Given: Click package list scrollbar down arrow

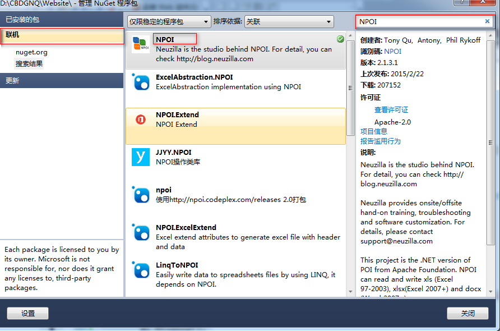Looking at the screenshot, I should click(x=350, y=291).
